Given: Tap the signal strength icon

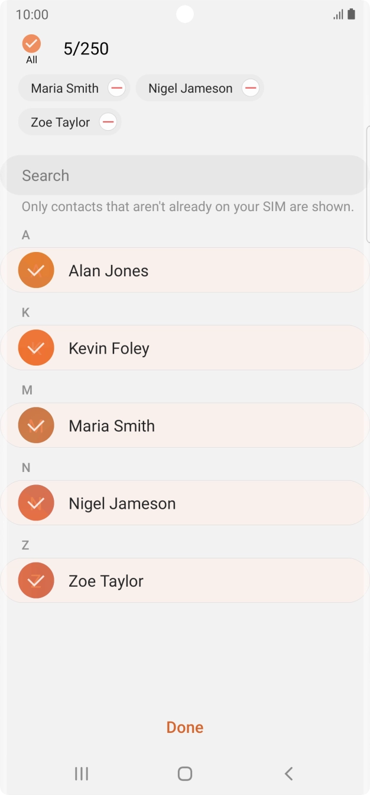Looking at the screenshot, I should point(338,14).
